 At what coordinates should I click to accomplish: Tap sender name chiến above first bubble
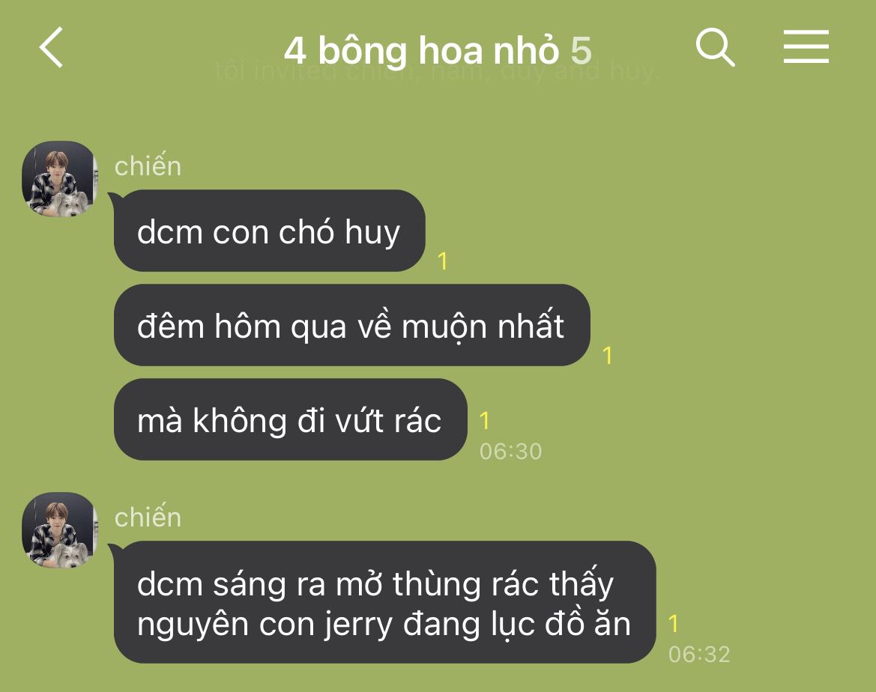pyautogui.click(x=148, y=166)
